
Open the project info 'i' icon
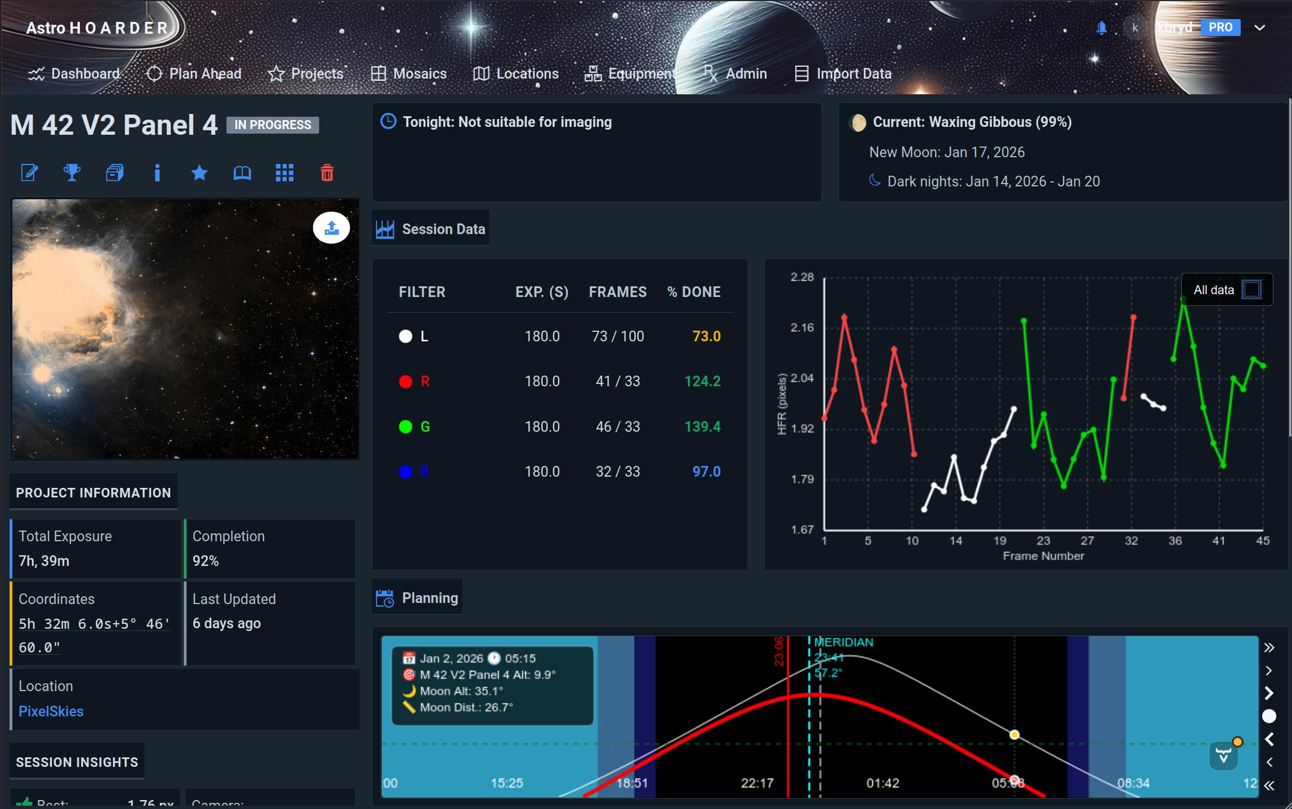click(x=157, y=172)
